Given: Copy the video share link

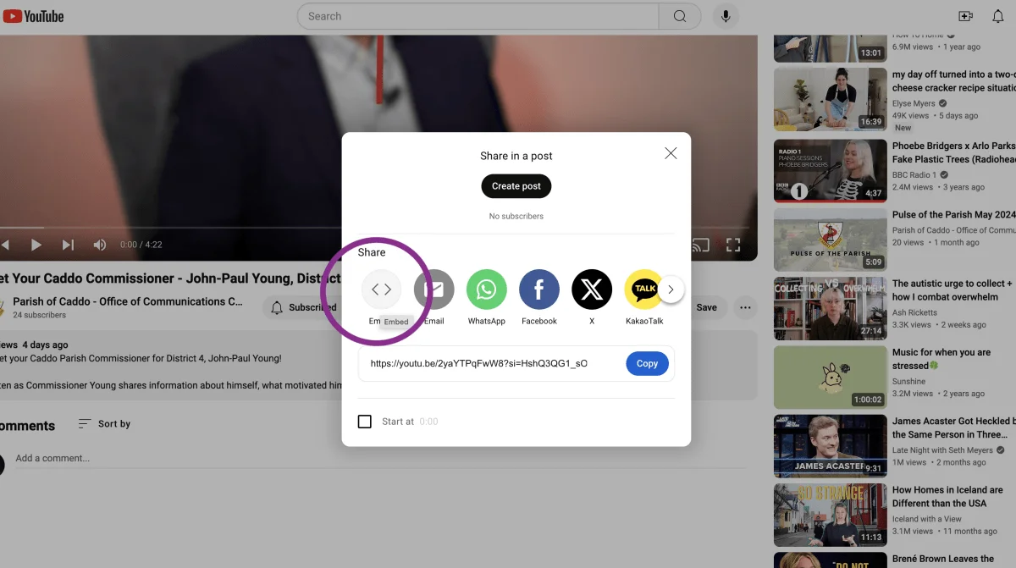Looking at the screenshot, I should coord(647,363).
